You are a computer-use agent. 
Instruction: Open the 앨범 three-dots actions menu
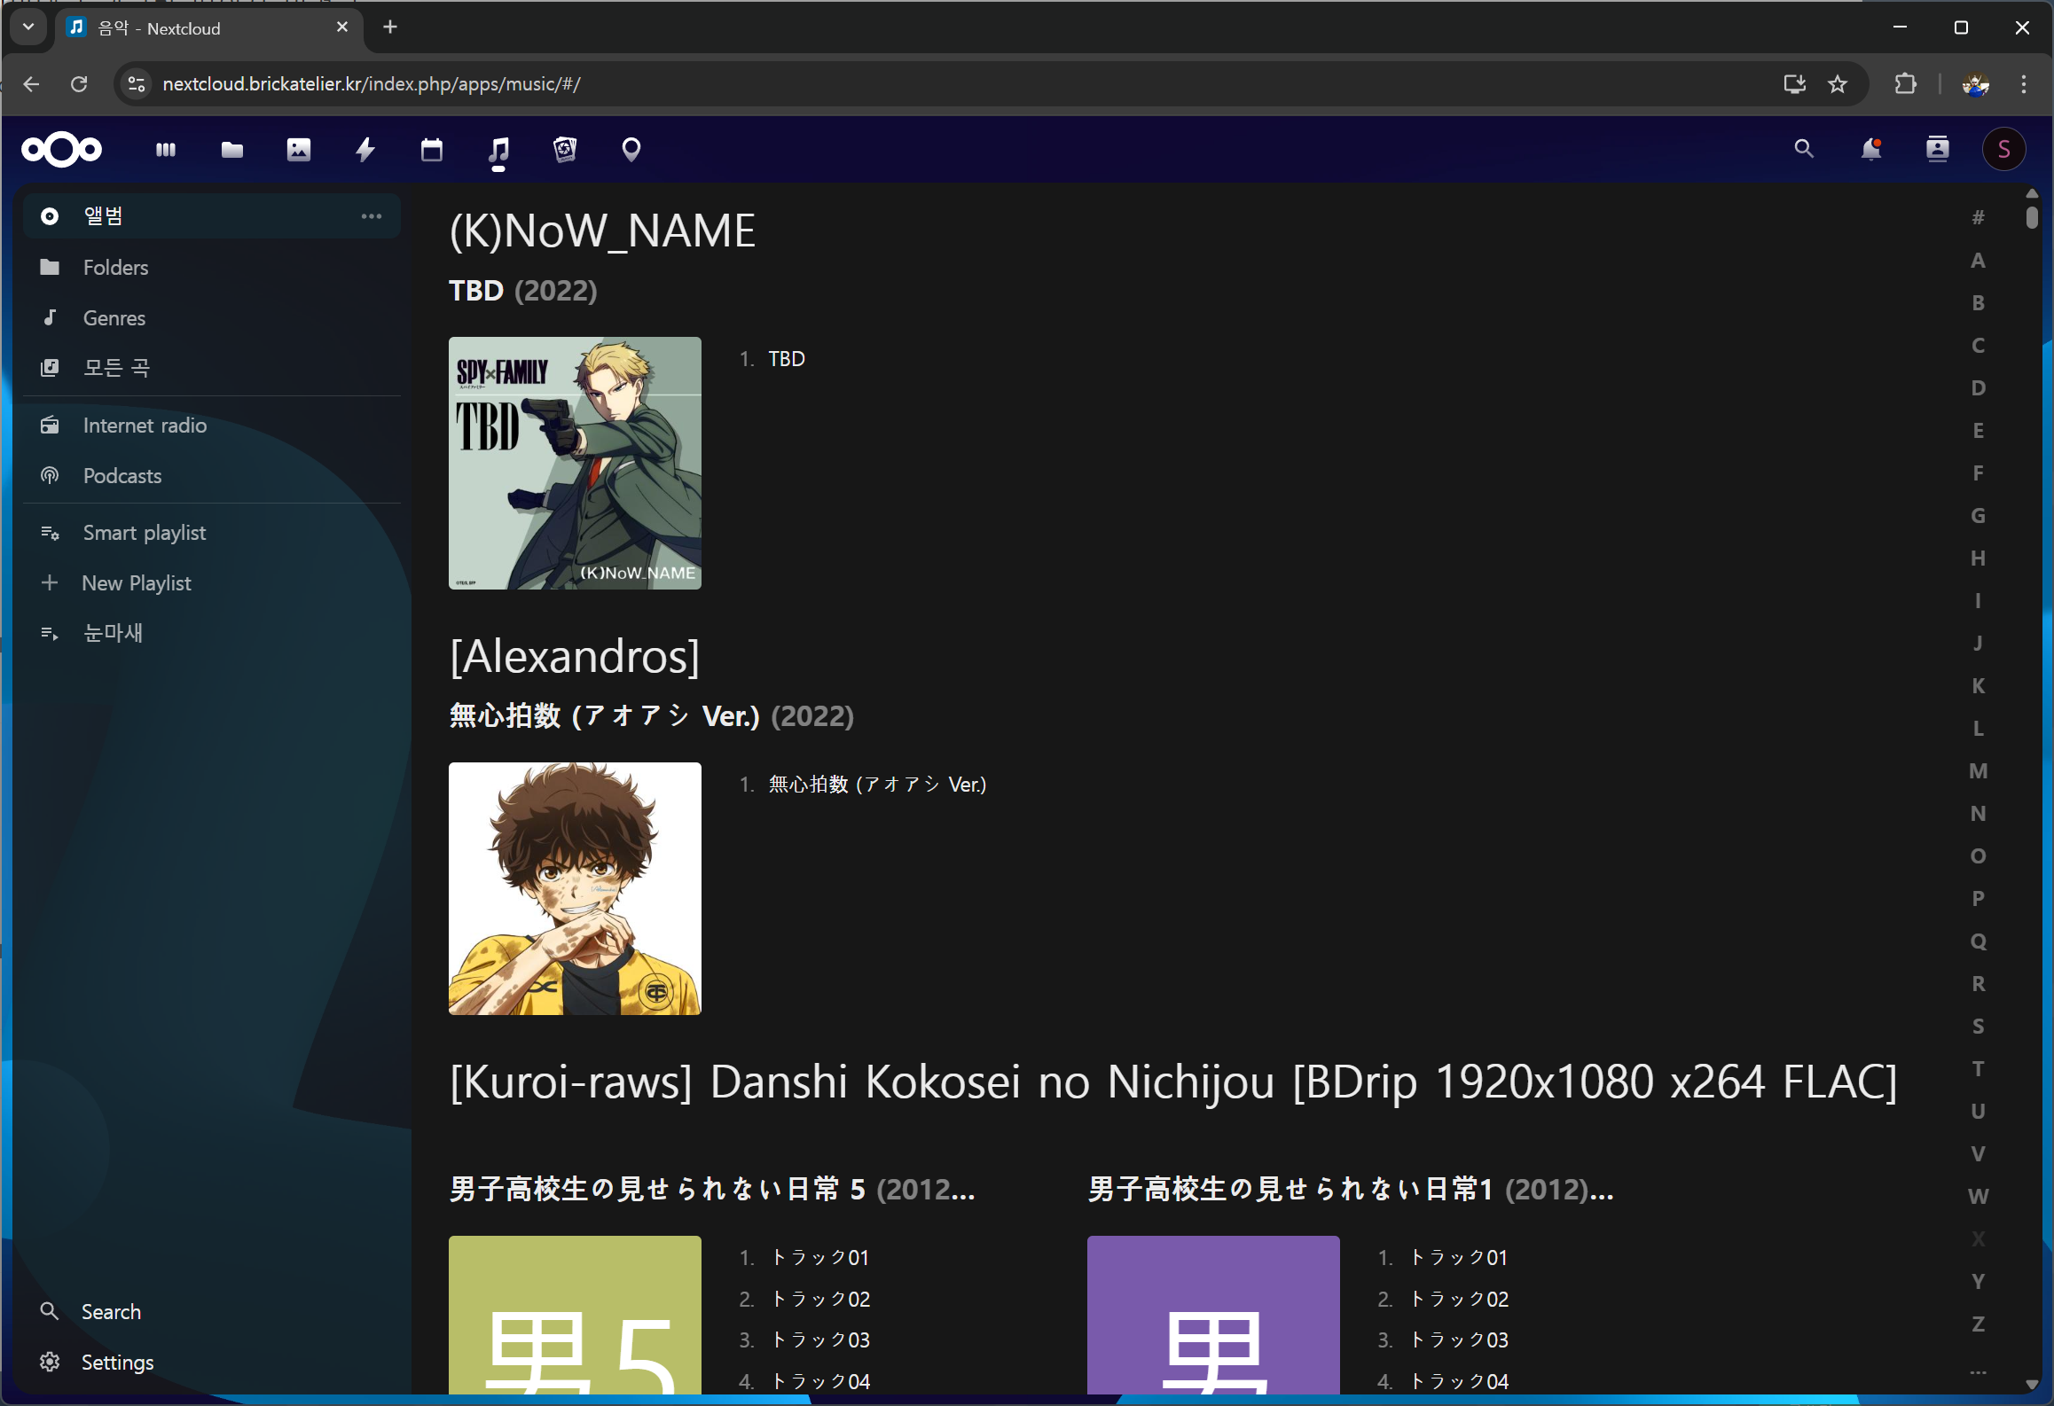tap(372, 216)
